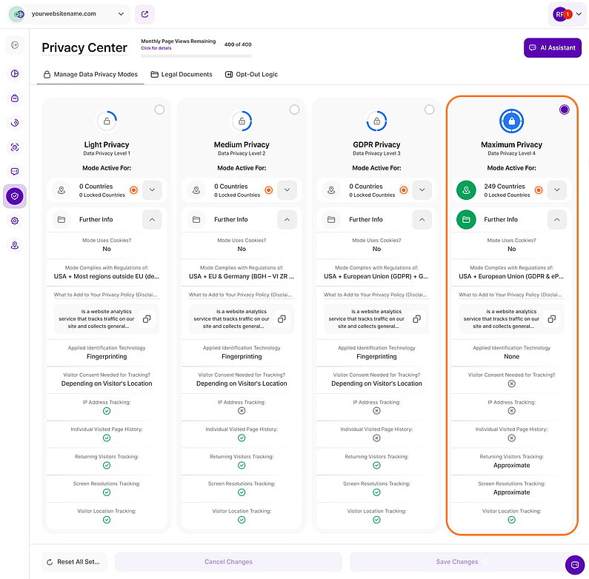Collapse Further Info in Maximum Privacy card
The height and width of the screenshot is (579, 589).
[x=556, y=219]
